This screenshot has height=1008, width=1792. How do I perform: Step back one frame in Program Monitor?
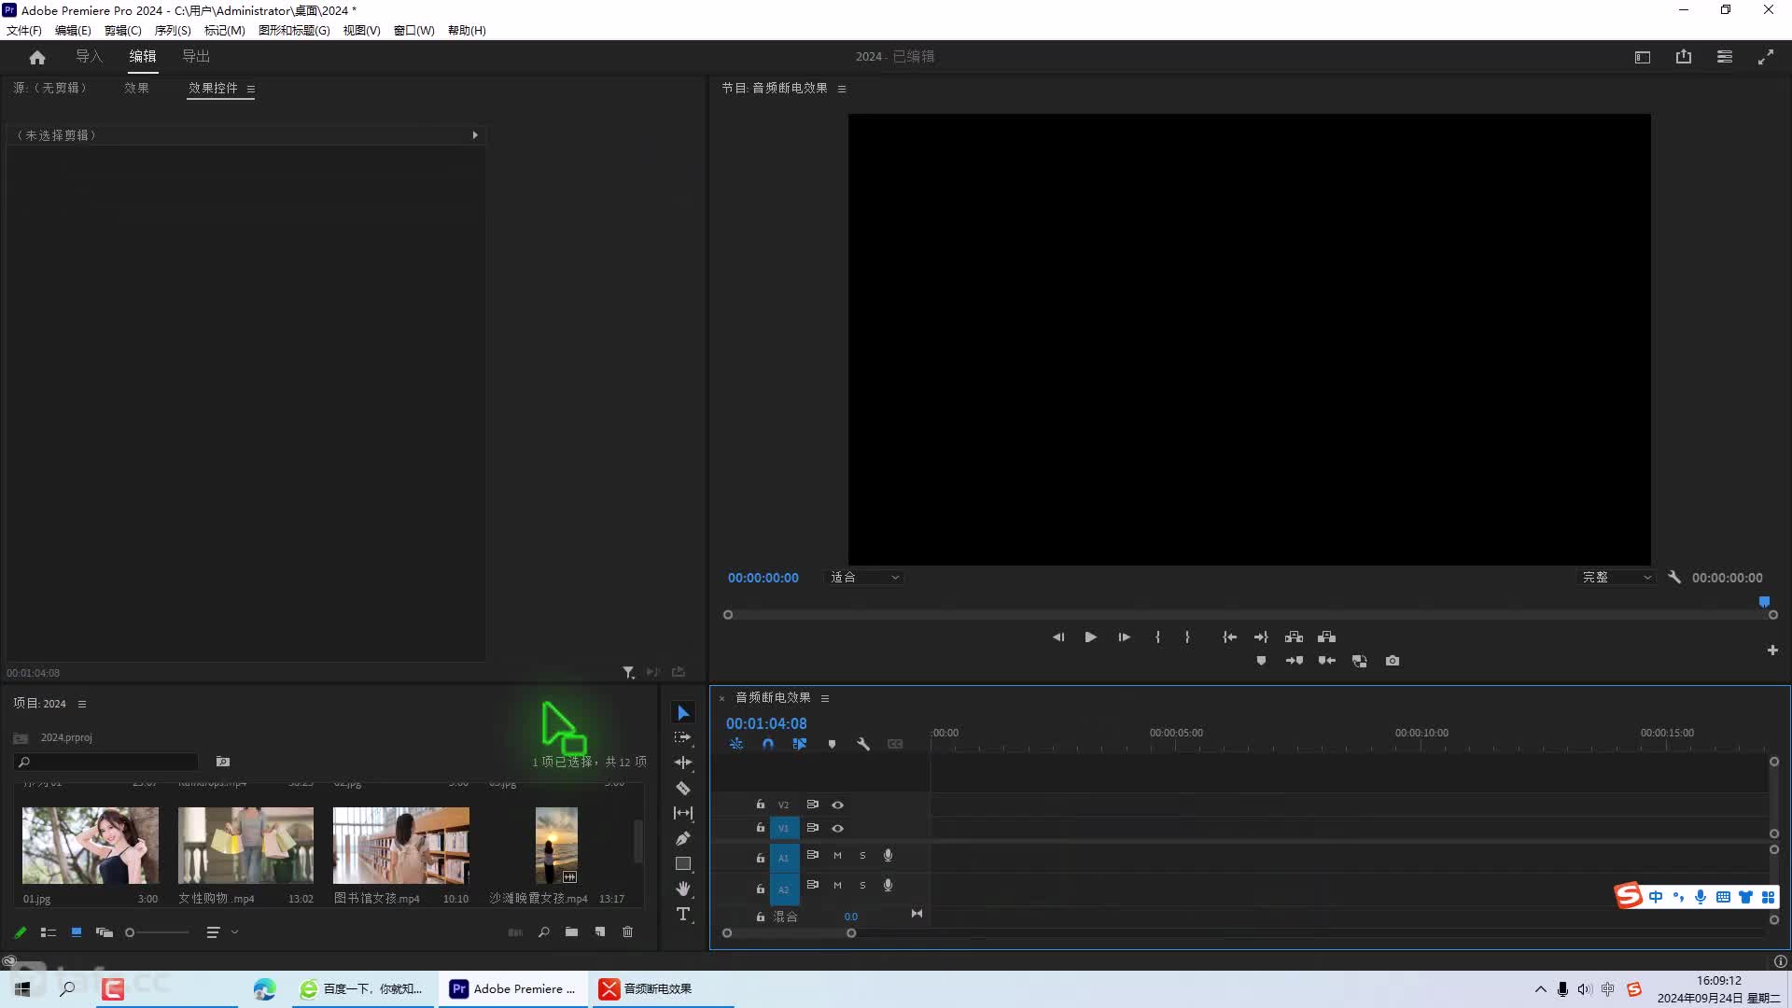(1058, 637)
